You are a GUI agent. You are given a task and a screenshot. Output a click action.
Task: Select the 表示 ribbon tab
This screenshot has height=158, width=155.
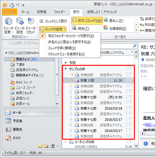click(76, 12)
